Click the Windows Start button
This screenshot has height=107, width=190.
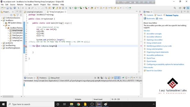pos(3,104)
